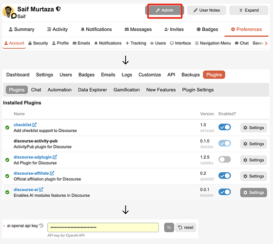
Task: Click external link icon next to checklist
Action: point(35,124)
